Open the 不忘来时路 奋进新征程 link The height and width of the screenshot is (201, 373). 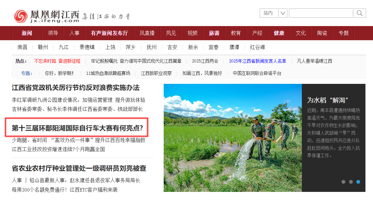(57, 61)
